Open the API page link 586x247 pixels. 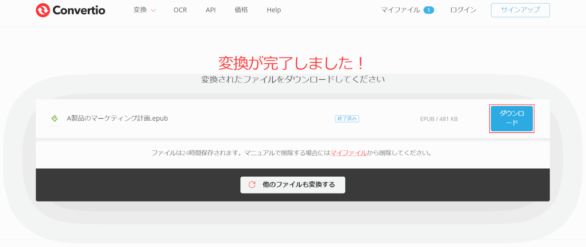coord(210,10)
